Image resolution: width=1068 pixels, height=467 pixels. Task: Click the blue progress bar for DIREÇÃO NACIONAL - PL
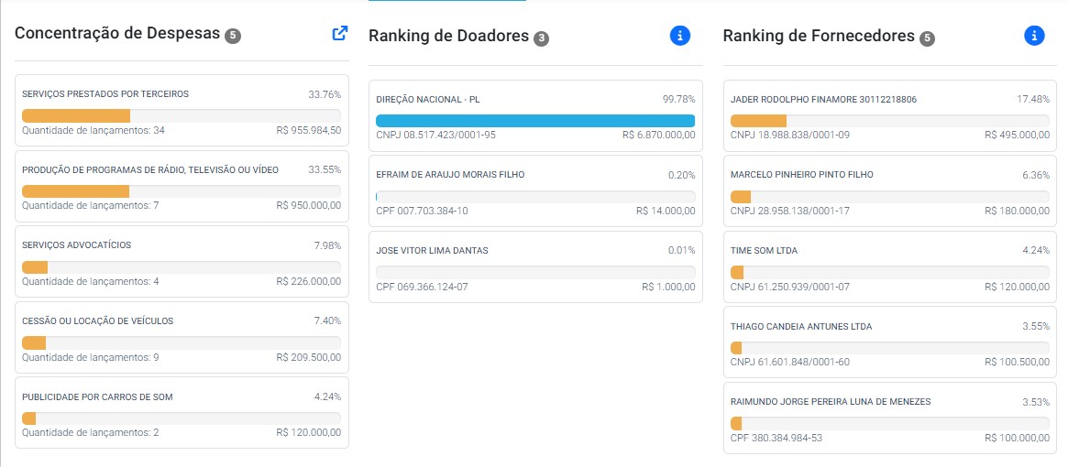coord(535,121)
